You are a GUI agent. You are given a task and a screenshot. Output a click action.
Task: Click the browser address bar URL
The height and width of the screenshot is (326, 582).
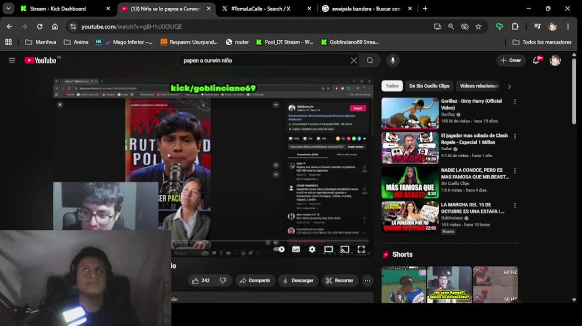131,27
